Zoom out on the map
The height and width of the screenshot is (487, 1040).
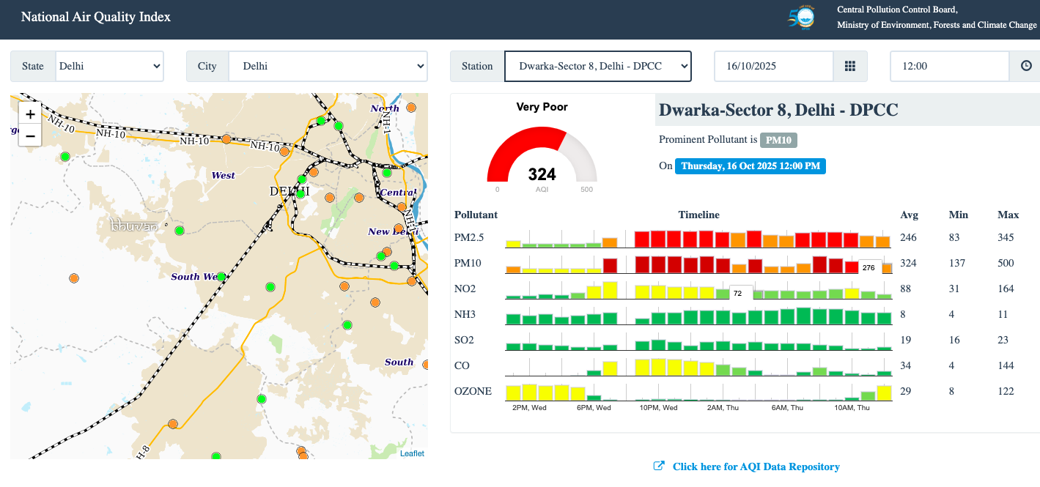point(30,135)
